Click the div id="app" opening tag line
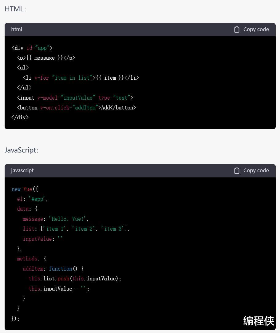Viewport: 280px width, 333px height. pyautogui.click(x=32, y=48)
